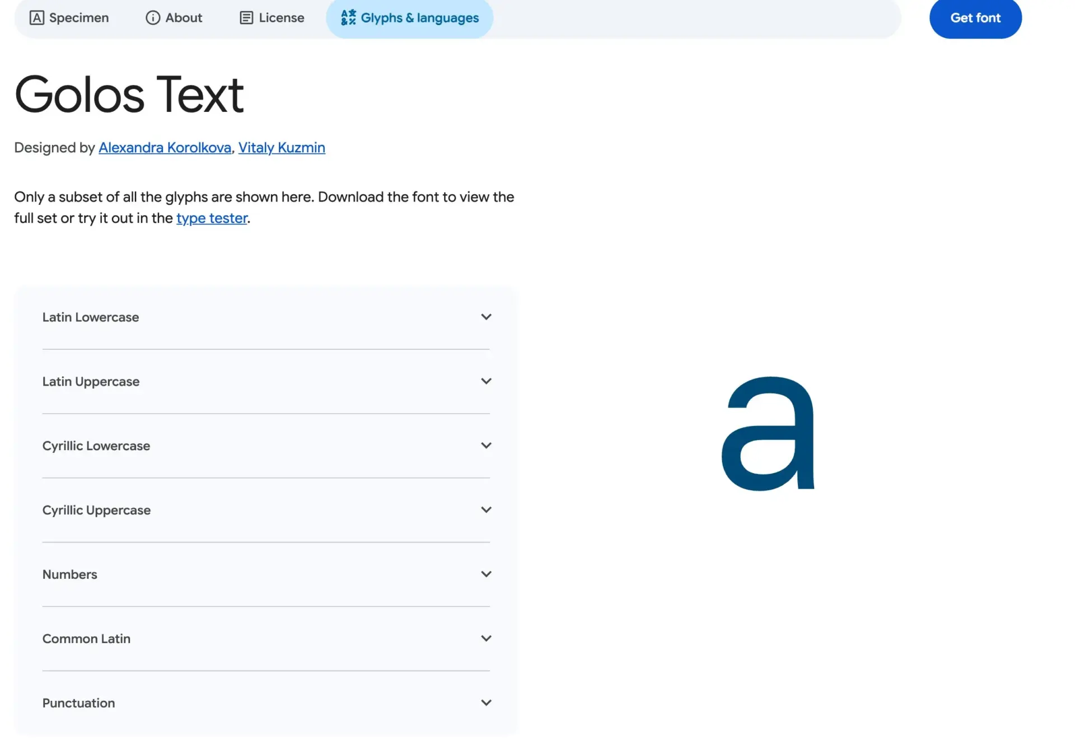
Task: Click the Punctuation label
Action: [x=79, y=704]
